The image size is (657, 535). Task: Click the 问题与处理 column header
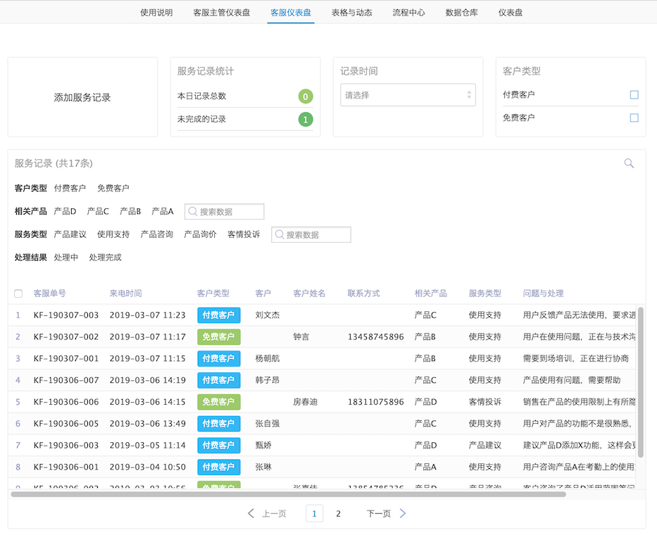(x=543, y=294)
